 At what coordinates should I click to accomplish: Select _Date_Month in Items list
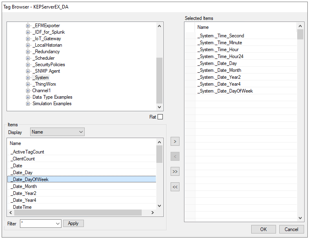(82, 186)
